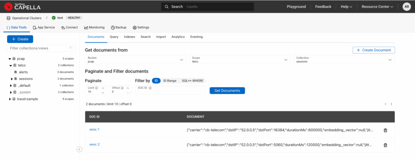Image resolution: width=415 pixels, height=160 pixels.
Task: Switch to the Indexes sub-tab
Action: click(129, 37)
